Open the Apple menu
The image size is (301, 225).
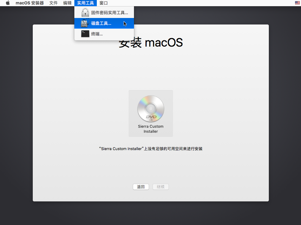pyautogui.click(x=8, y=3)
